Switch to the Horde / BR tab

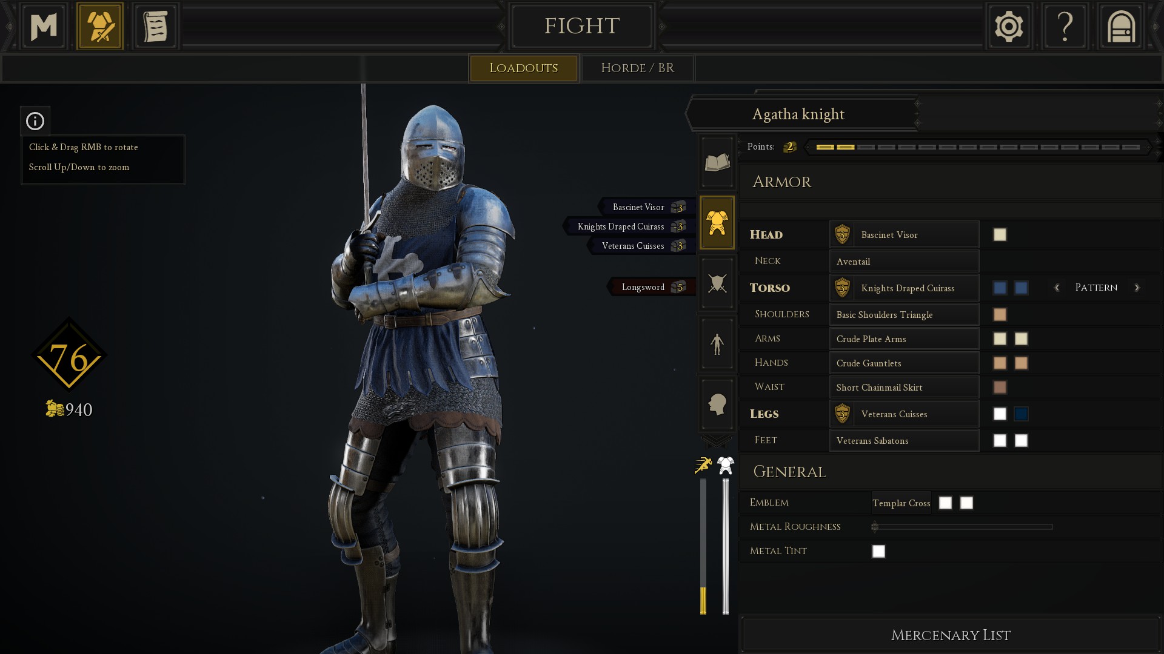637,68
